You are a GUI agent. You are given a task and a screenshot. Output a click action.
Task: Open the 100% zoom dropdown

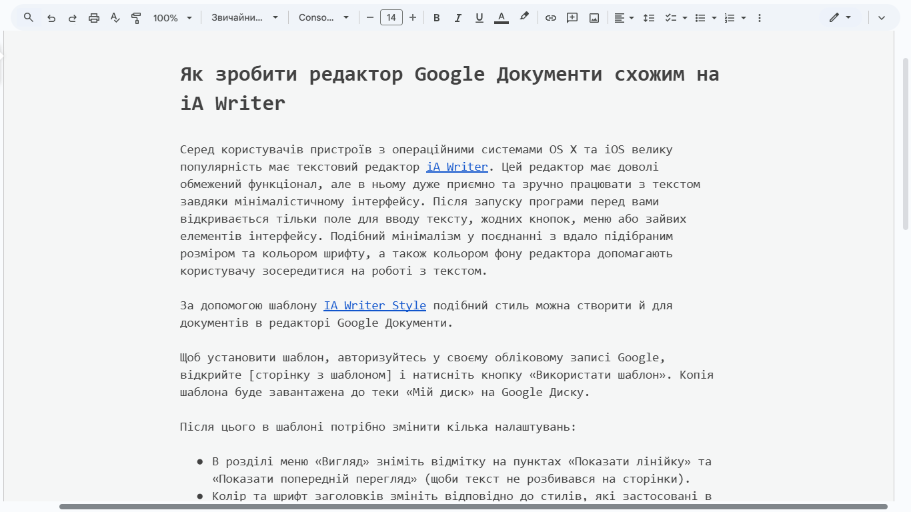pos(173,18)
